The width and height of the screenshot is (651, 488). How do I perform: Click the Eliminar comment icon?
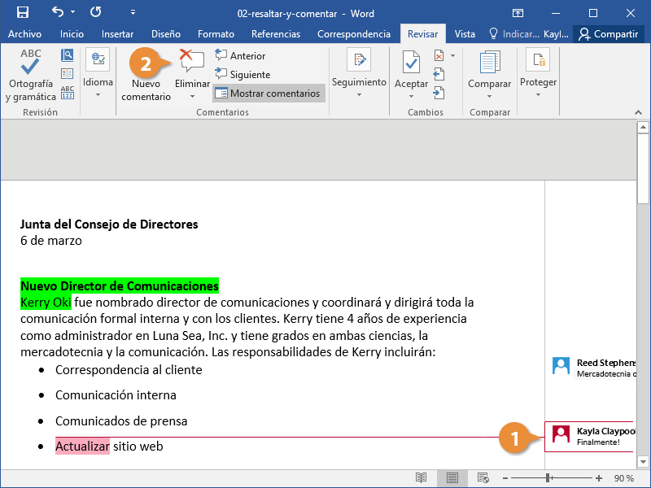point(193,63)
